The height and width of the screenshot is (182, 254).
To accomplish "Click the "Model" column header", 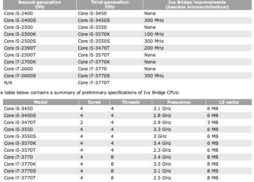I will [x=41, y=102].
